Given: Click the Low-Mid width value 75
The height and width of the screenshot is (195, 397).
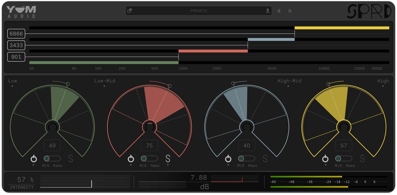Looking at the screenshot, I should [149, 146].
